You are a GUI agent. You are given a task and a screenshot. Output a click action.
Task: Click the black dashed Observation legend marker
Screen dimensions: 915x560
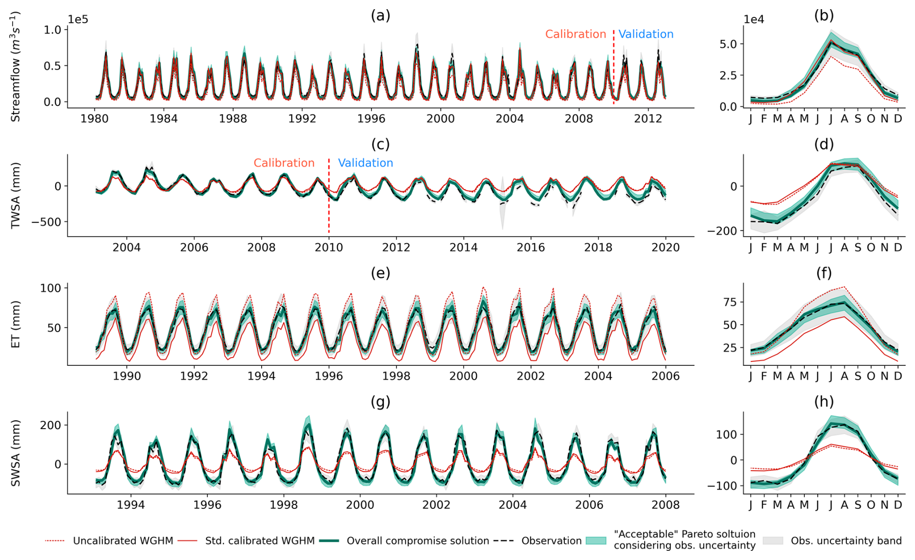tap(503, 541)
